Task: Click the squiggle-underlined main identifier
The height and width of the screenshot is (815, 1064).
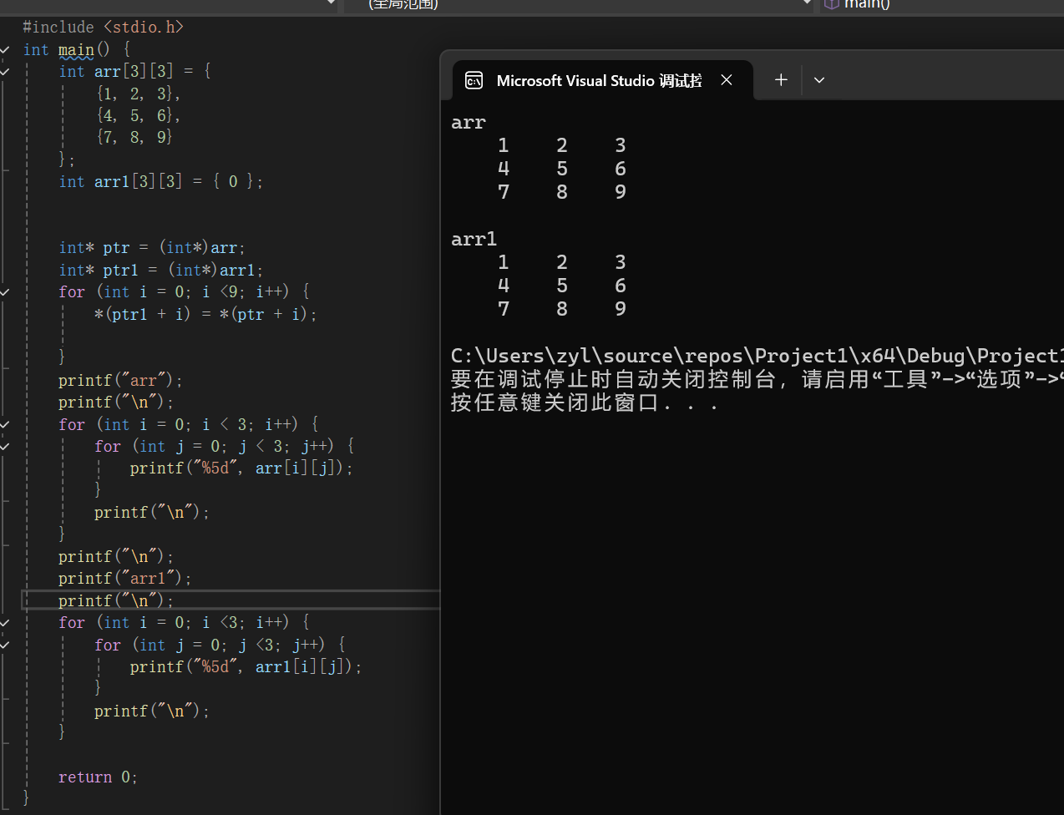Action: (x=76, y=50)
